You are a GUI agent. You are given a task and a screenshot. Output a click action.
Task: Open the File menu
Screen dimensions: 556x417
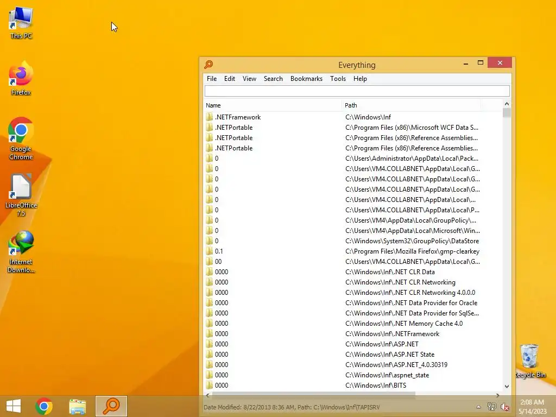212,79
